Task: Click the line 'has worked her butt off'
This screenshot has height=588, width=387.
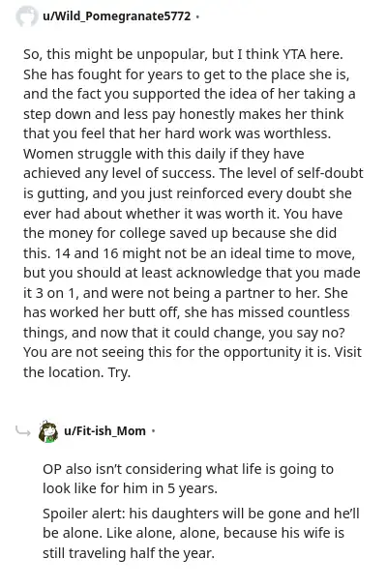Action: (187, 312)
